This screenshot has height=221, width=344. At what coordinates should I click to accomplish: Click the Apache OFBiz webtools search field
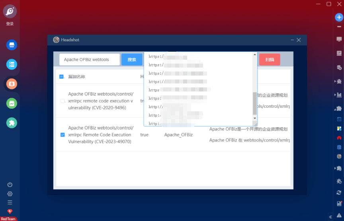pyautogui.click(x=90, y=60)
